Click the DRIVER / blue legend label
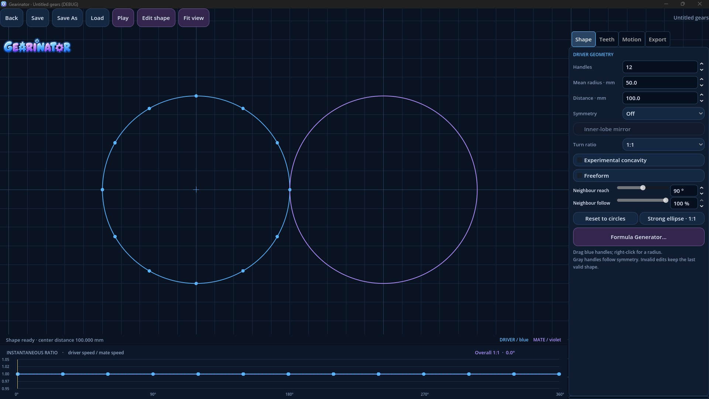The width and height of the screenshot is (709, 399). coord(514,340)
